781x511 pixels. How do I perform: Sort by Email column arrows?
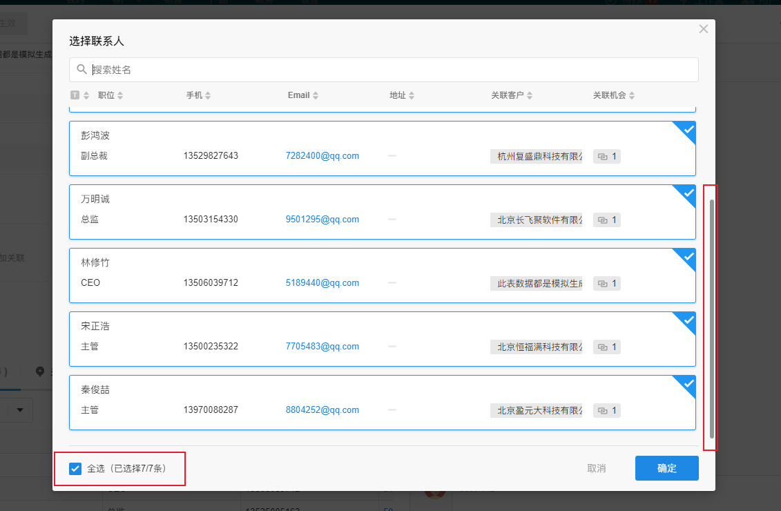point(315,95)
